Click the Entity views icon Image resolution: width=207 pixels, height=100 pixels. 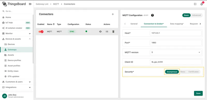click(5, 71)
